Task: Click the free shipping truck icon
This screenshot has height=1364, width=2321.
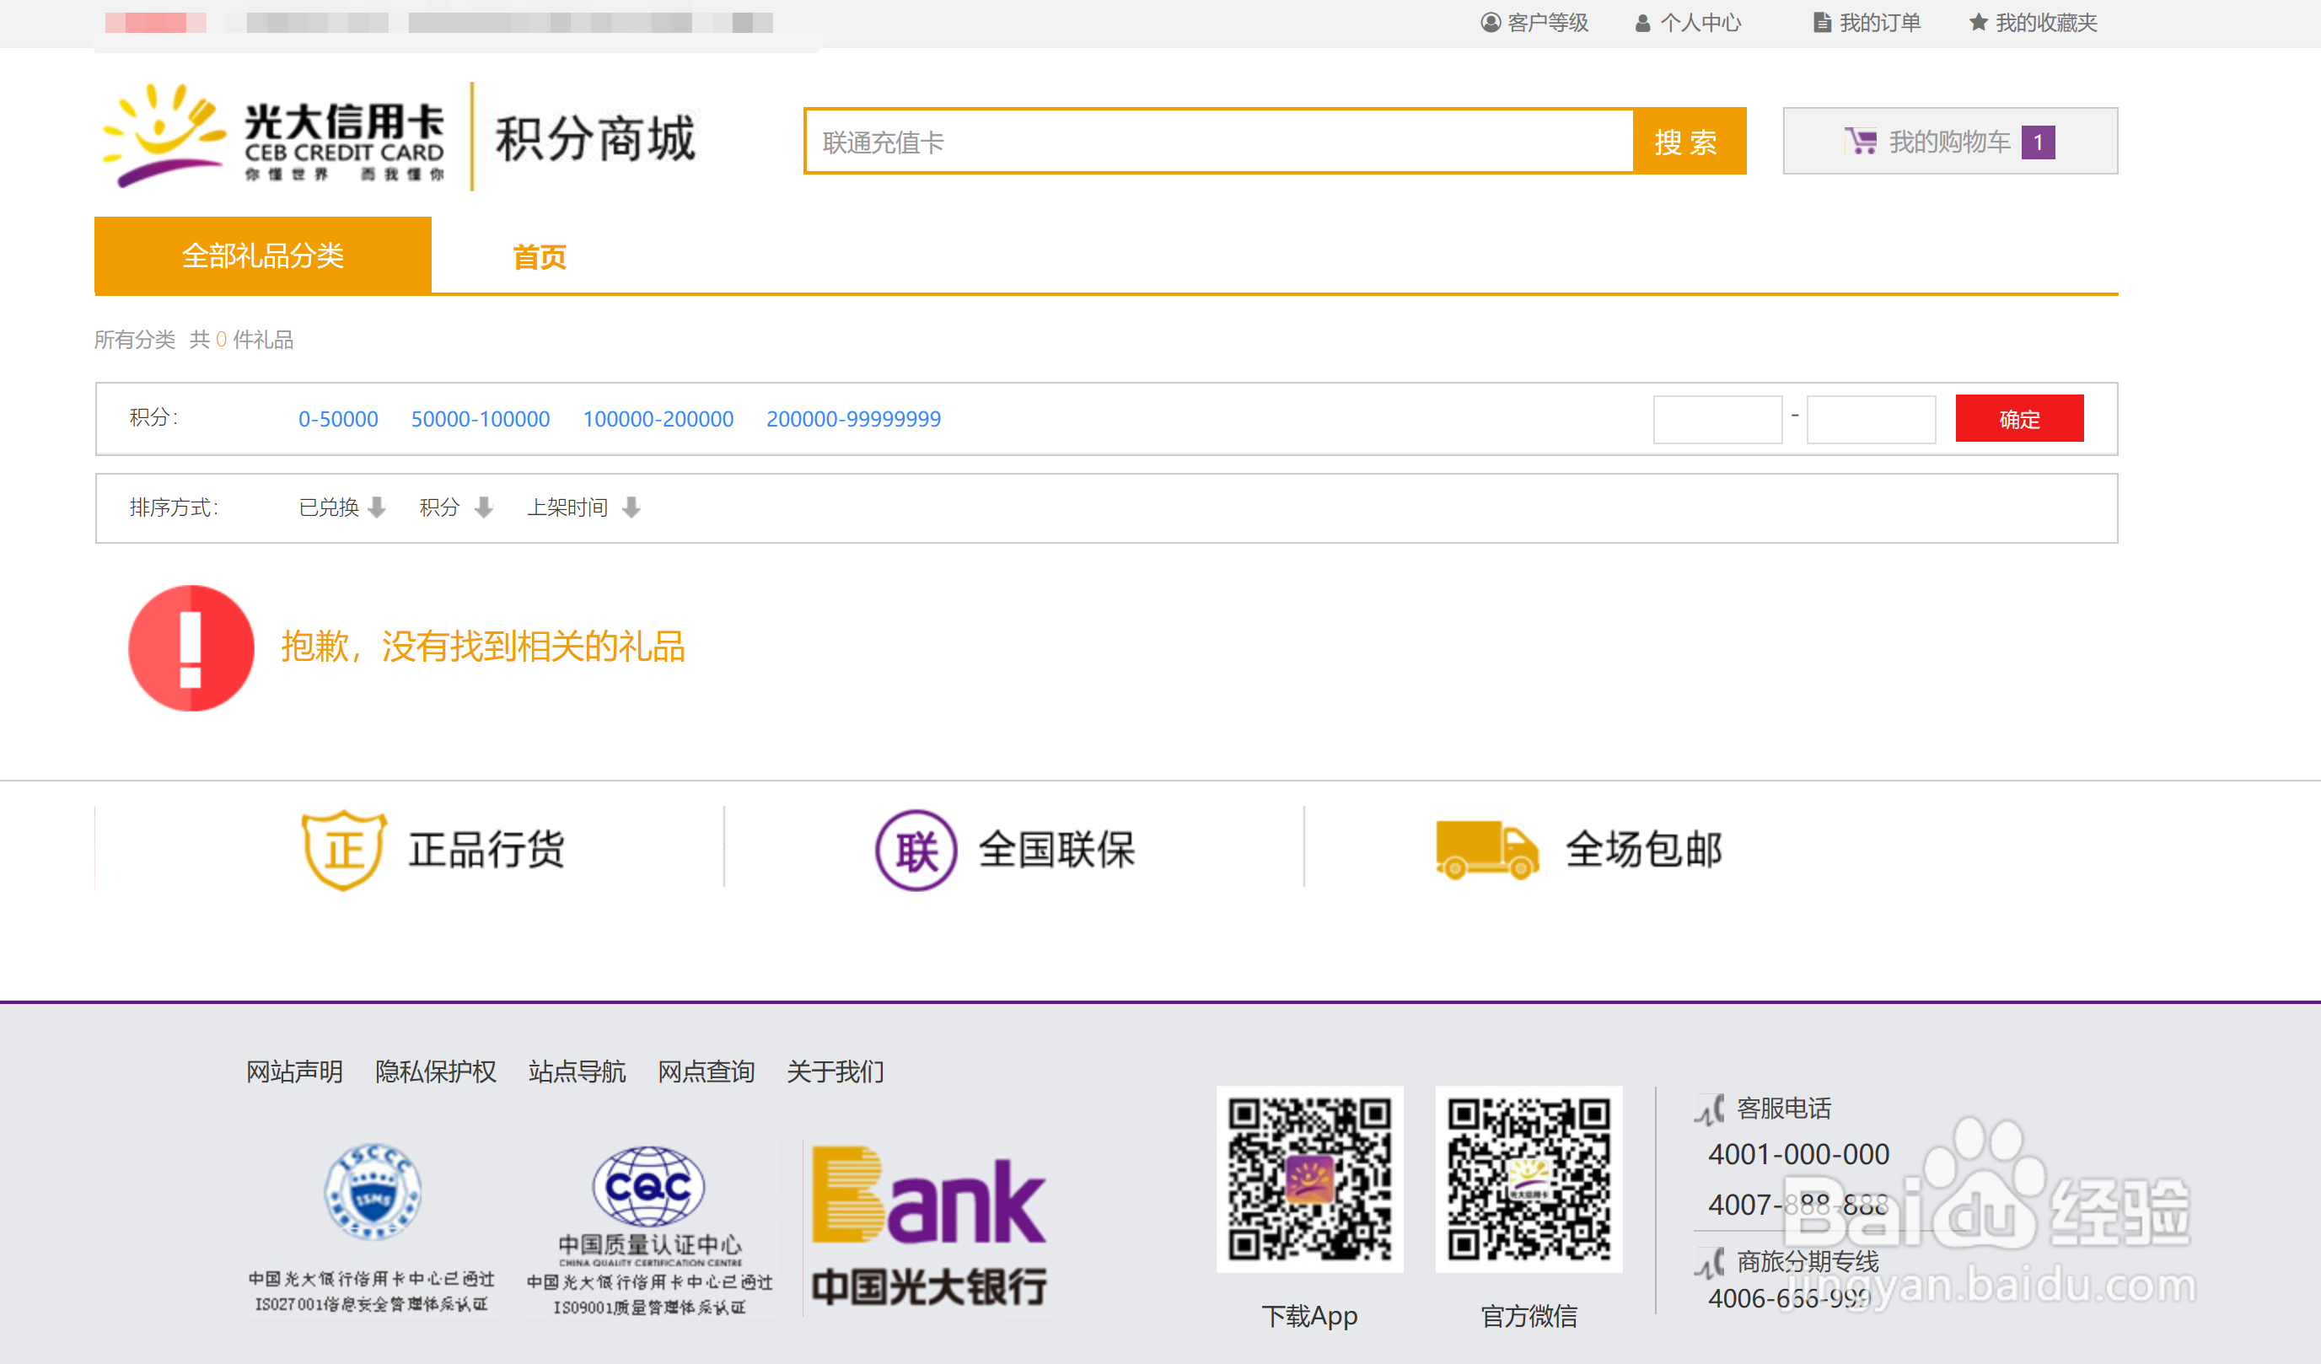Action: coord(1486,849)
